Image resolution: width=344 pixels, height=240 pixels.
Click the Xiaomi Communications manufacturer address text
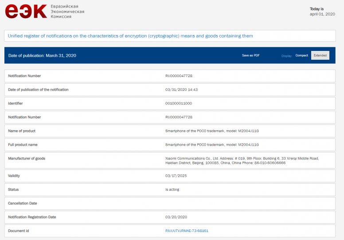(242, 161)
